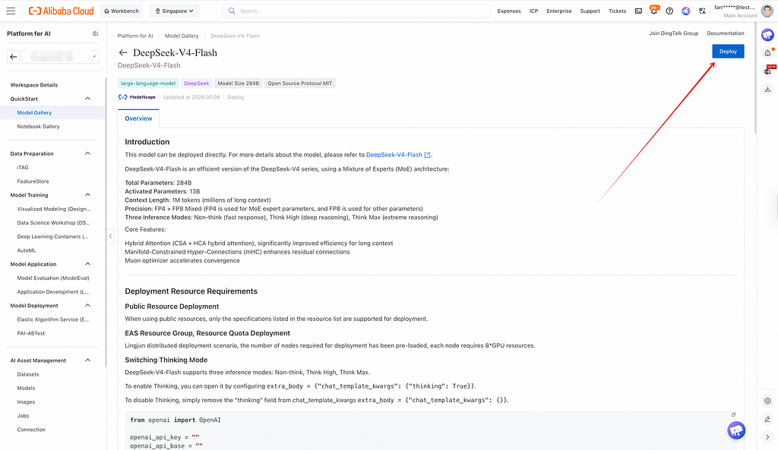
Task: Select the Overview tab
Action: 138,118
